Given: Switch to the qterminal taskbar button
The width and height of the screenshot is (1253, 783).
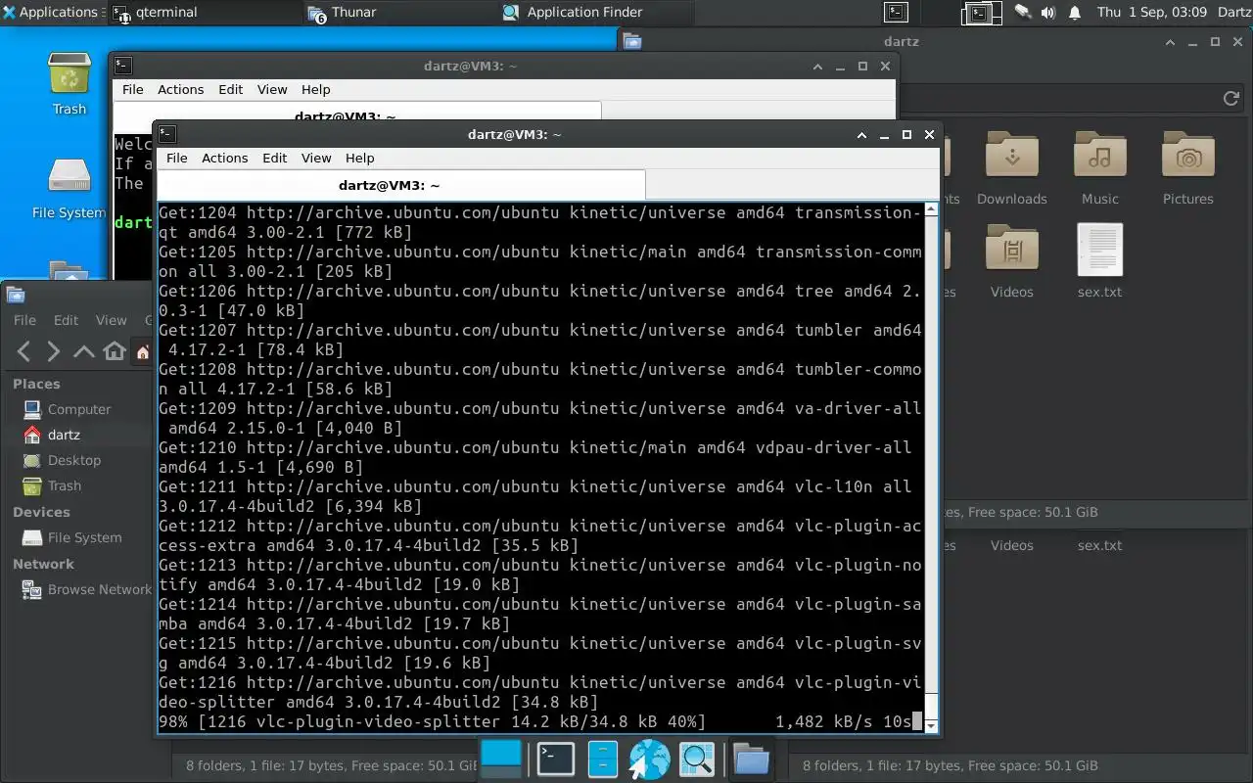Looking at the screenshot, I should pyautogui.click(x=204, y=12).
